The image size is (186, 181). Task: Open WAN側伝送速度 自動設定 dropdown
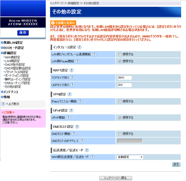[130, 157]
